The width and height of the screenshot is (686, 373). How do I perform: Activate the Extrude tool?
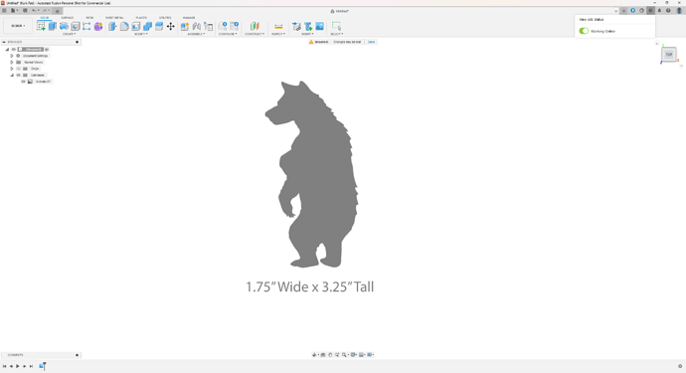click(x=53, y=26)
